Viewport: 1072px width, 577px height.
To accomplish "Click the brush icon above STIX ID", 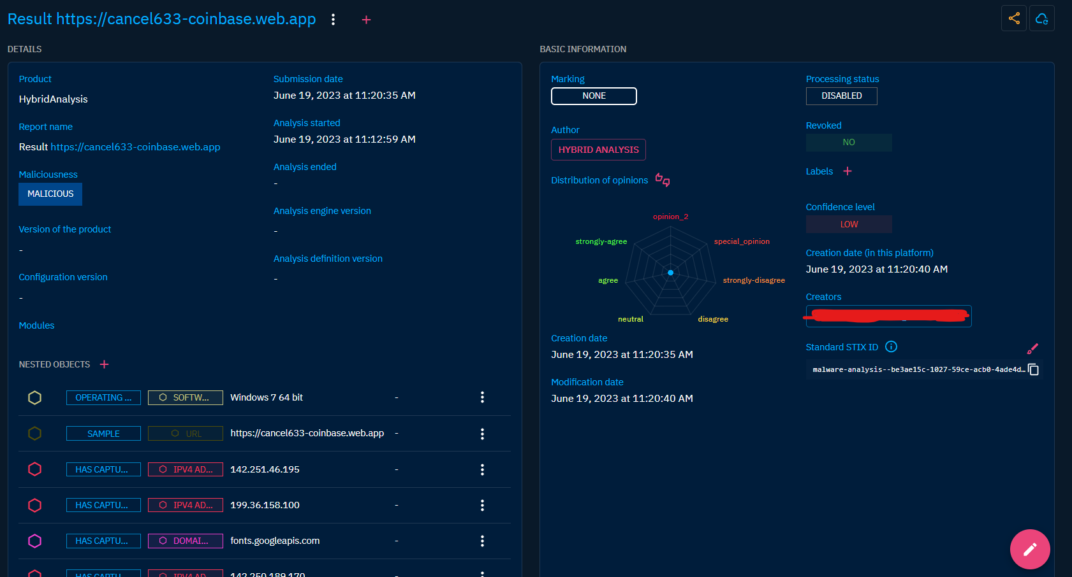I will point(1032,348).
